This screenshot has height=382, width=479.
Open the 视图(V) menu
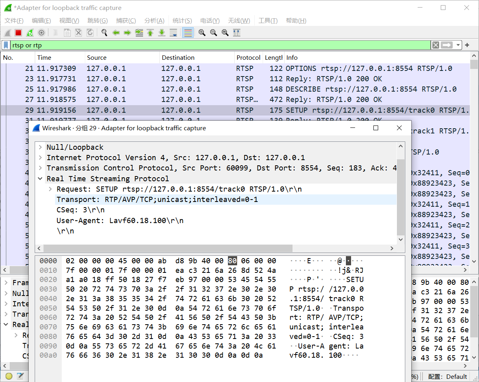point(69,21)
